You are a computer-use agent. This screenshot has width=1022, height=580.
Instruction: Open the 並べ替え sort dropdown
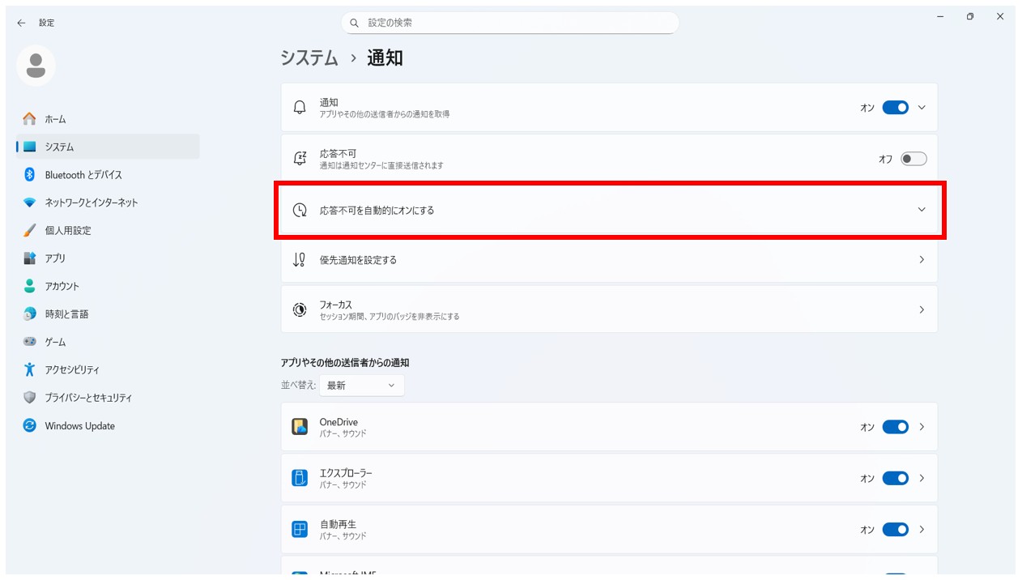click(x=361, y=385)
